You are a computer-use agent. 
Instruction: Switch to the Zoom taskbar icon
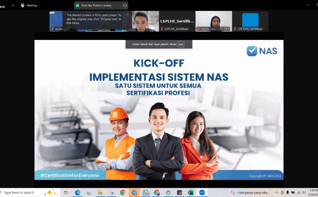point(202,192)
